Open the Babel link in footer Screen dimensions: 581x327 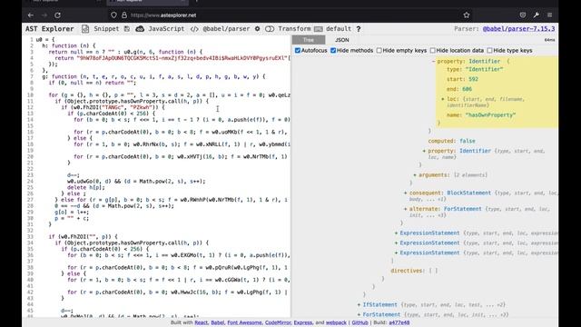tap(218, 322)
